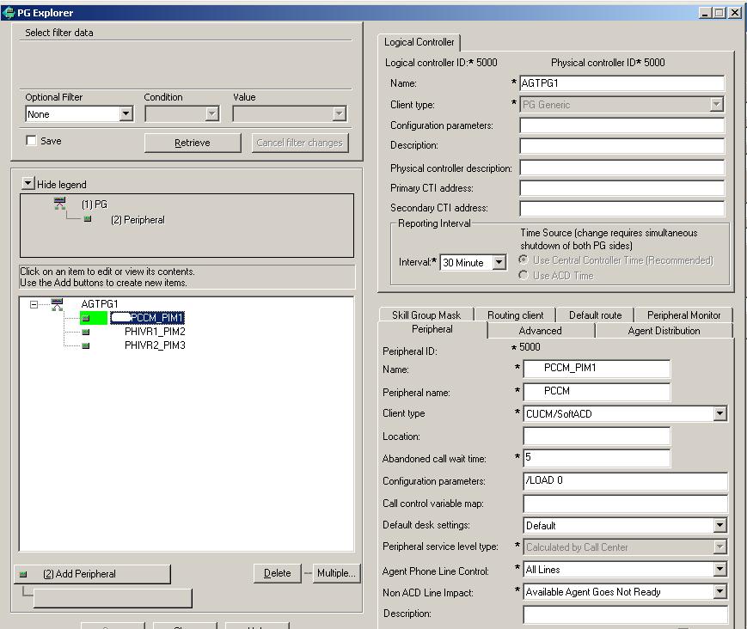
Task: Open the Reporting Interval dropdown
Action: pyautogui.click(x=499, y=262)
